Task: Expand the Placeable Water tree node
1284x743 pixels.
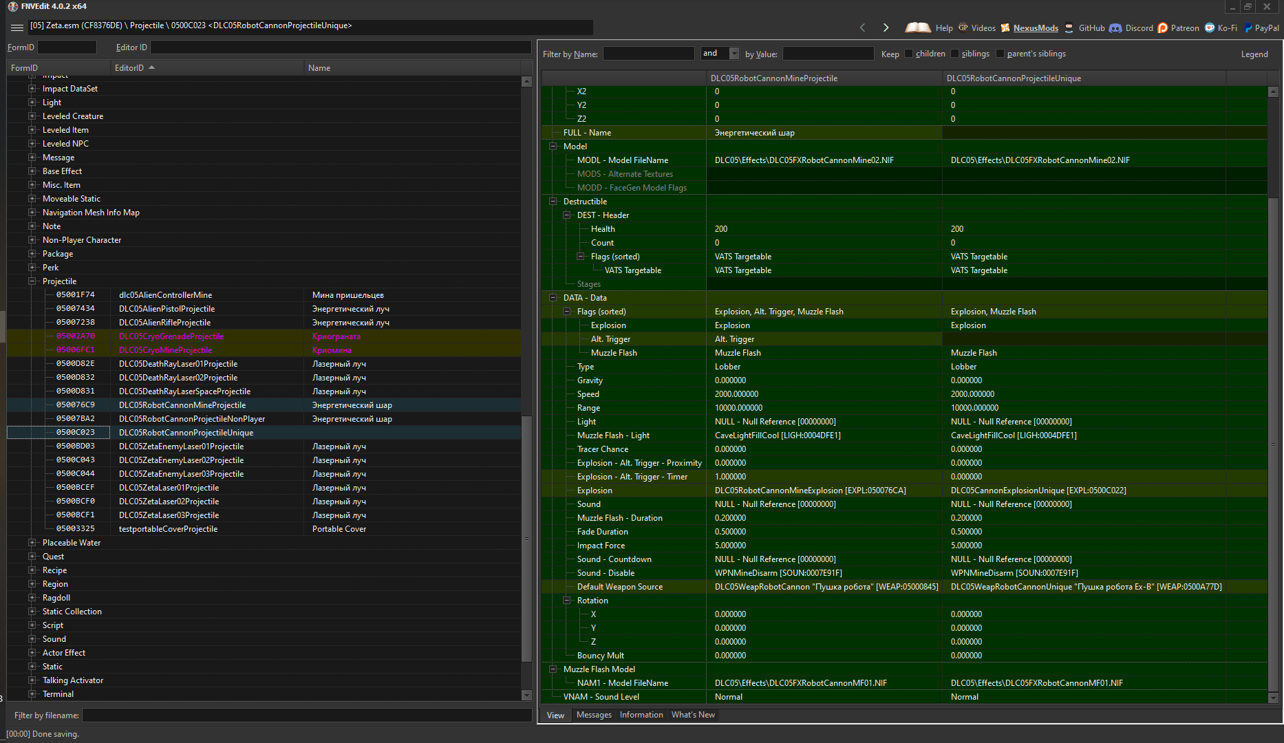Action: (32, 543)
